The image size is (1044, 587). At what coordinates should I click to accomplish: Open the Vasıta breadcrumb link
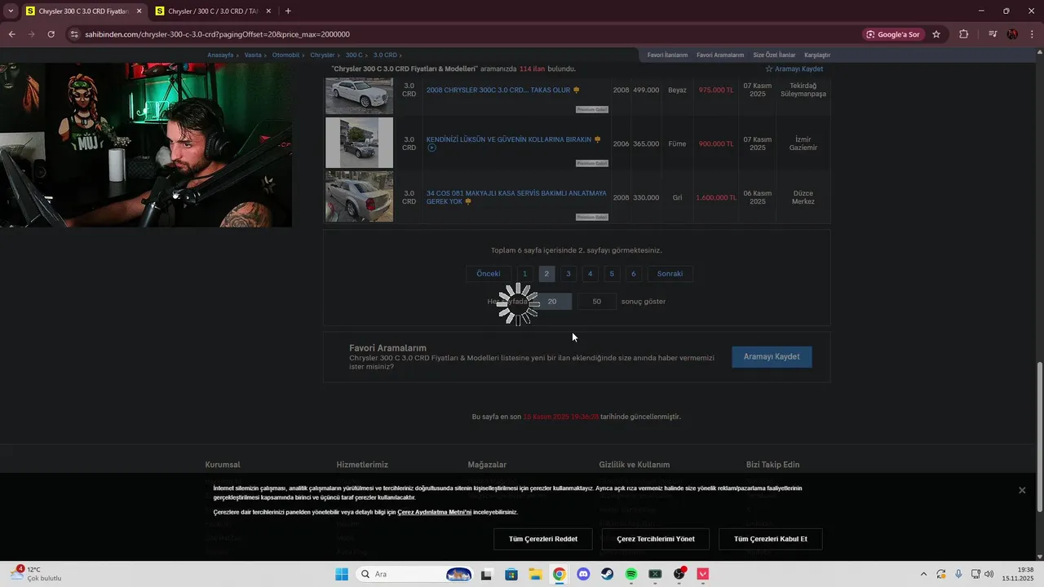tap(253, 55)
